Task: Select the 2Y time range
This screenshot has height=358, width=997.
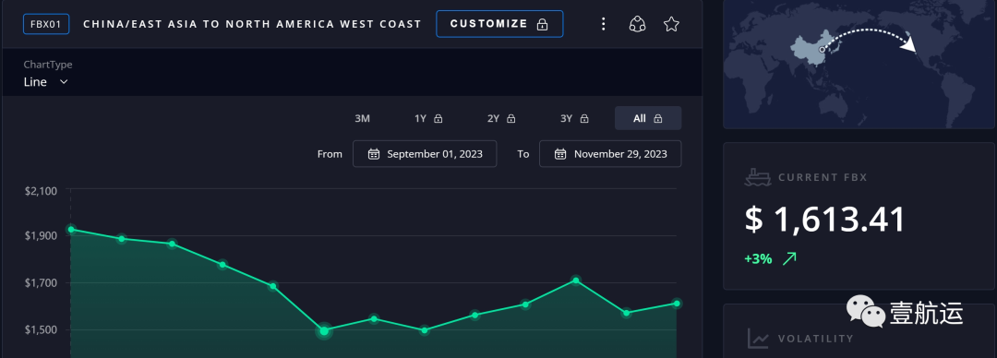Action: click(x=501, y=118)
